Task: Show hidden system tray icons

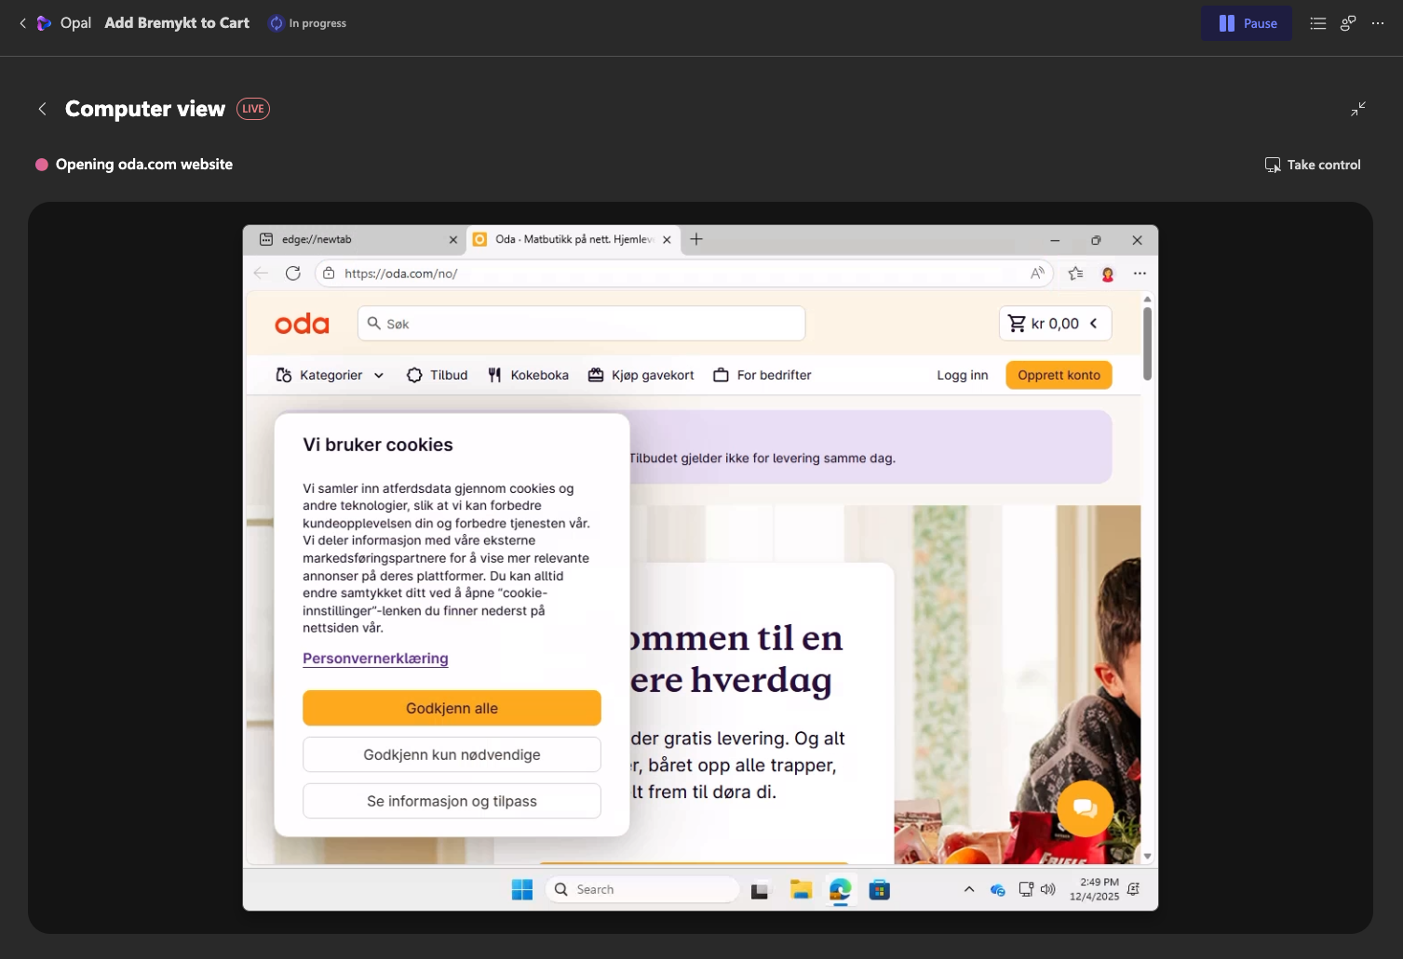Action: coord(969,889)
